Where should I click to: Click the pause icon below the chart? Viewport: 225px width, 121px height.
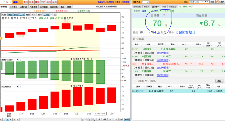pyautogui.click(x=82, y=119)
